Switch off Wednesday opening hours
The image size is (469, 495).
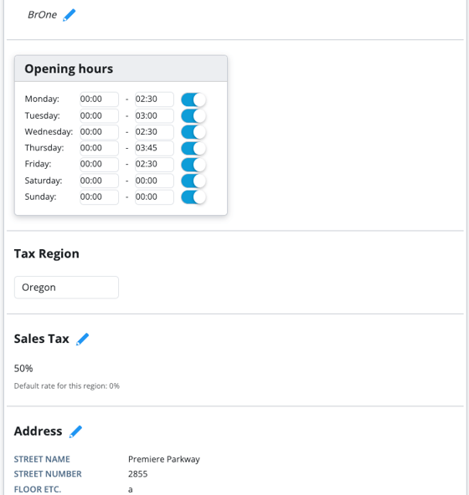(x=193, y=132)
